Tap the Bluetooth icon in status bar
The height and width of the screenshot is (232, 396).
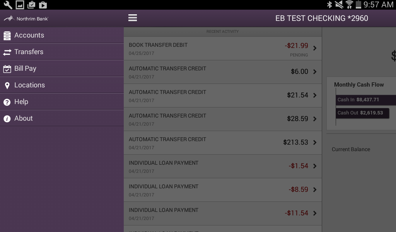pos(329,5)
